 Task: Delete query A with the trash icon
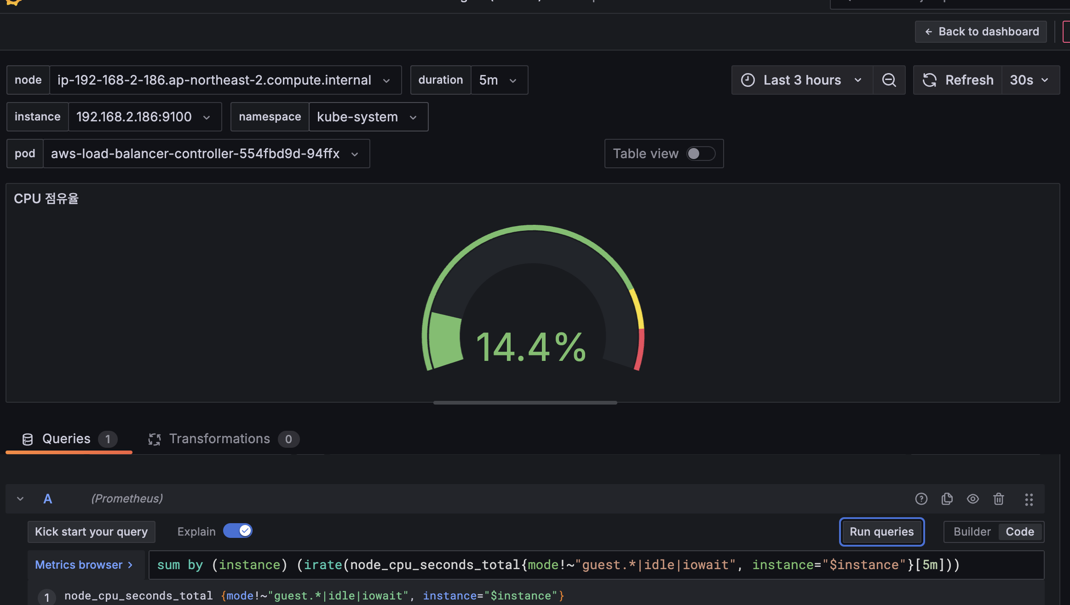998,499
